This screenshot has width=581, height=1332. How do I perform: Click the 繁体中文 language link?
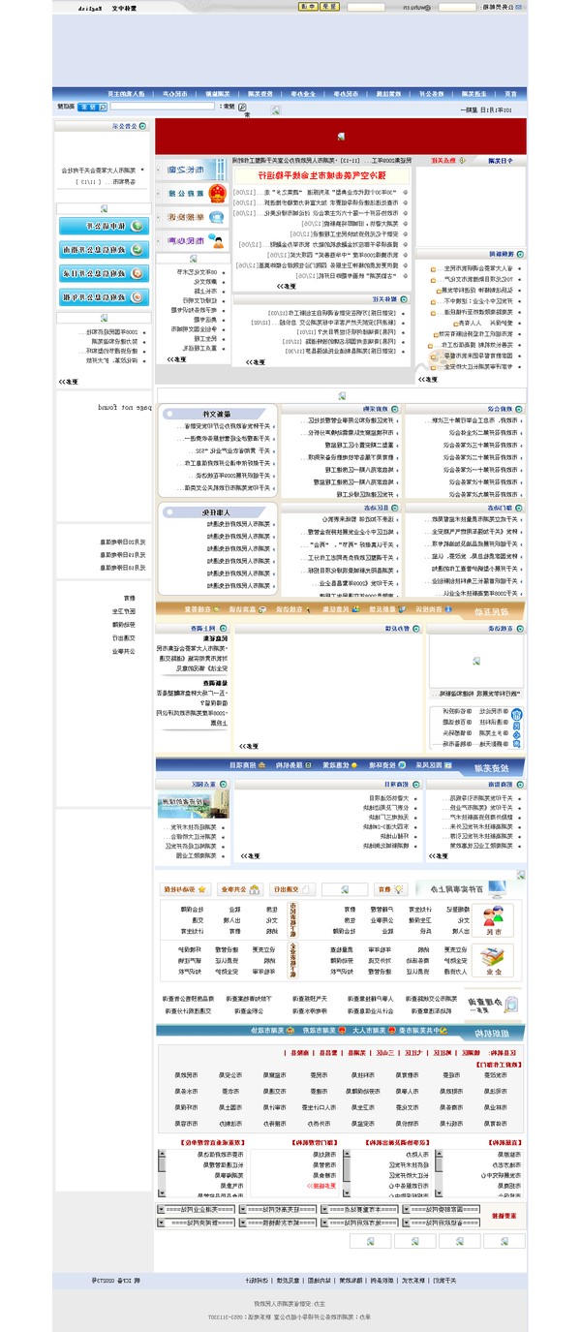124,7
